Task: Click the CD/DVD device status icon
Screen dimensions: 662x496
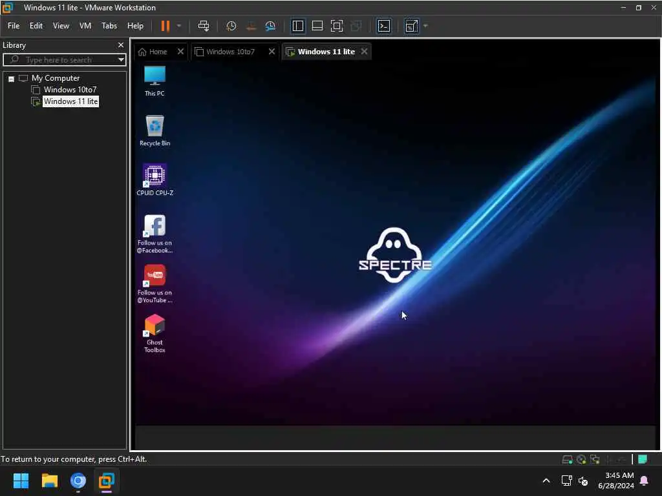Action: pyautogui.click(x=581, y=459)
